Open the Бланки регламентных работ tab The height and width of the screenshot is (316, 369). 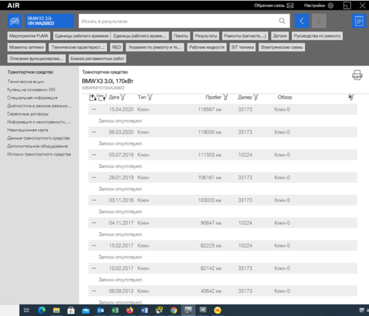98,59
